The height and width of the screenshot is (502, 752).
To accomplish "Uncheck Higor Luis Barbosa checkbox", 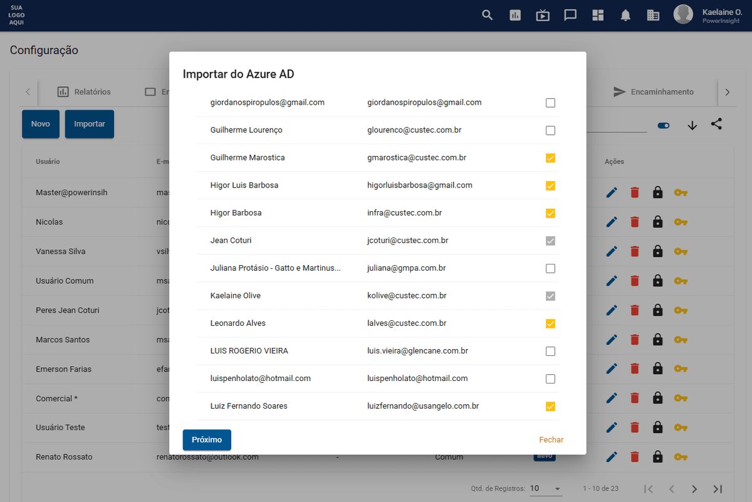I will pyautogui.click(x=550, y=186).
